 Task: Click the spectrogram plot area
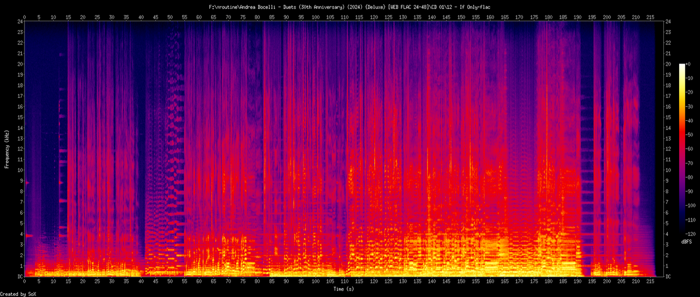344,149
